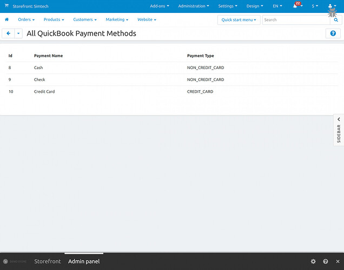Open the Add-ons menu
The height and width of the screenshot is (270, 344).
159,6
